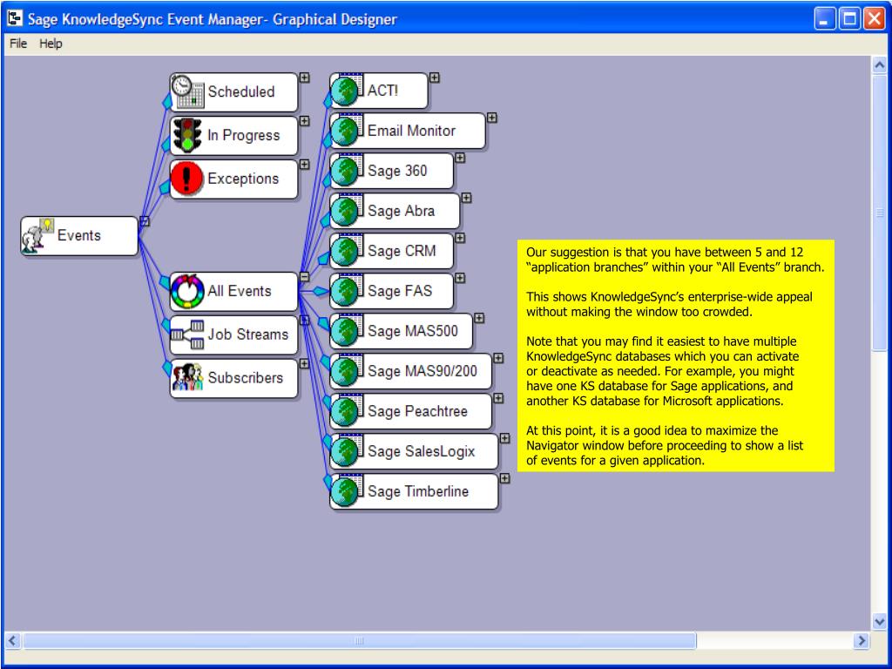The image size is (892, 669).
Task: Select the Sage Peachtree node label
Action: pyautogui.click(x=417, y=411)
